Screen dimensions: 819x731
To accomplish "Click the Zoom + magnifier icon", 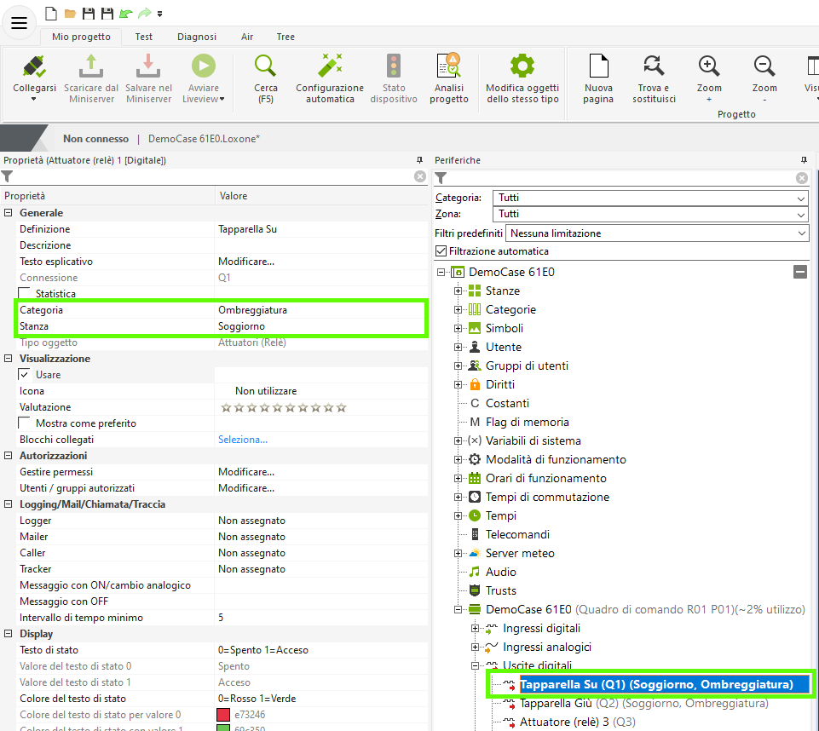I will (709, 66).
